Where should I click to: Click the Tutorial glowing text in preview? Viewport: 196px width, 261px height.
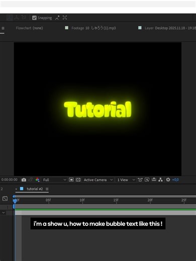click(97, 109)
